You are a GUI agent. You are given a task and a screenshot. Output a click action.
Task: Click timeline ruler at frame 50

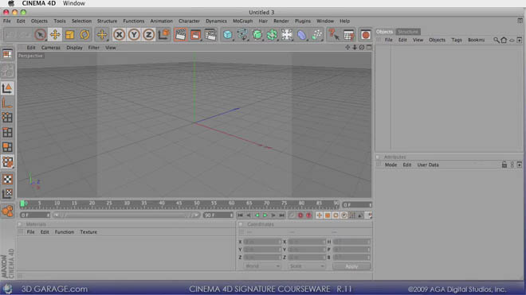pyautogui.click(x=197, y=204)
